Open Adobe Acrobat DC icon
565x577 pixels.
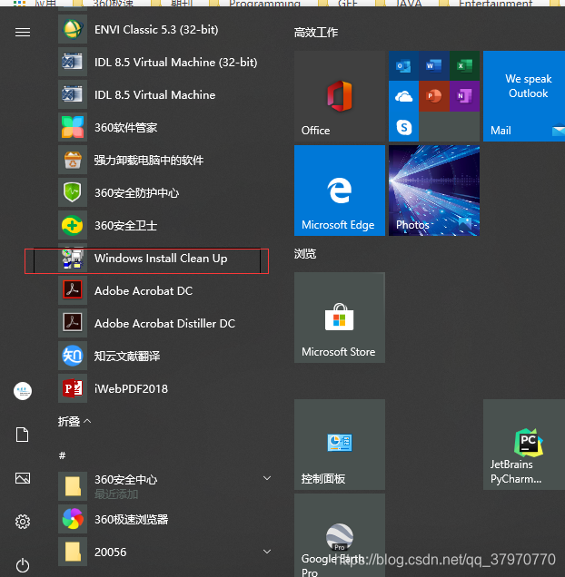(73, 290)
